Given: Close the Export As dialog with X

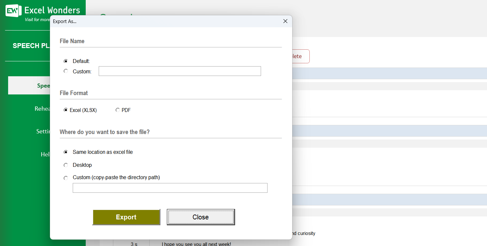Looking at the screenshot, I should point(285,21).
